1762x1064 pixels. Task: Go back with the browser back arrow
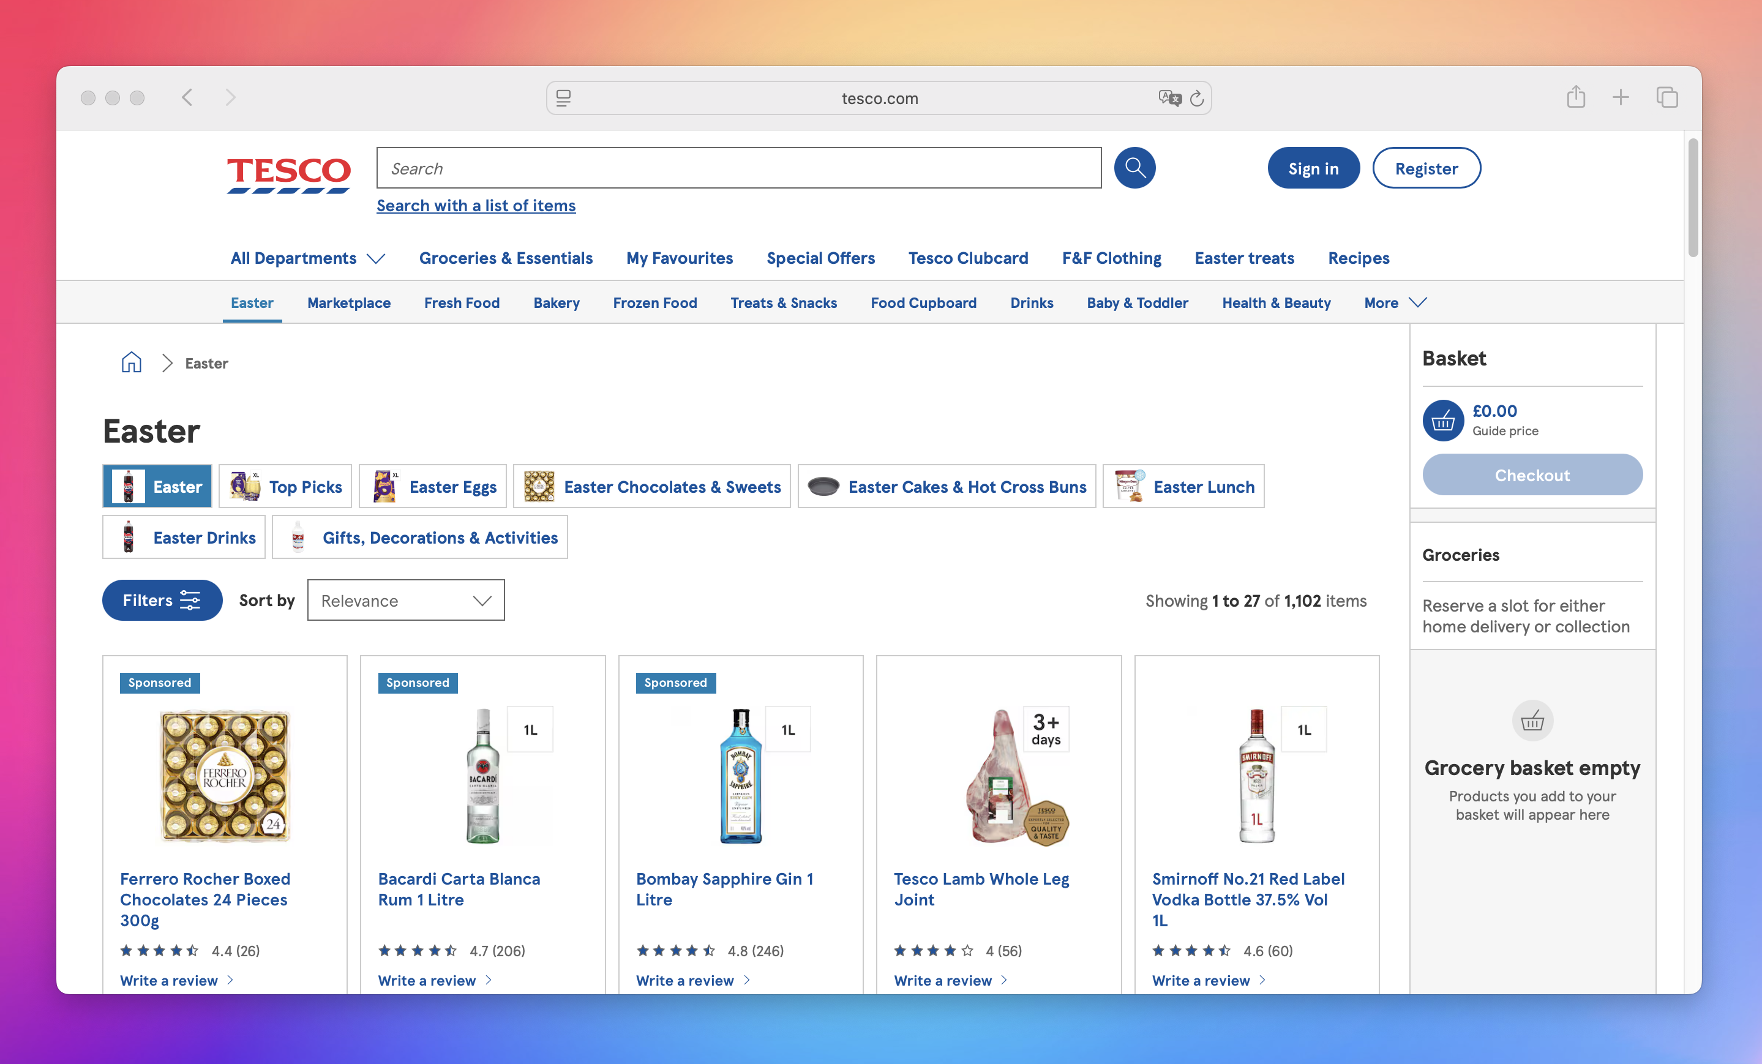187,97
